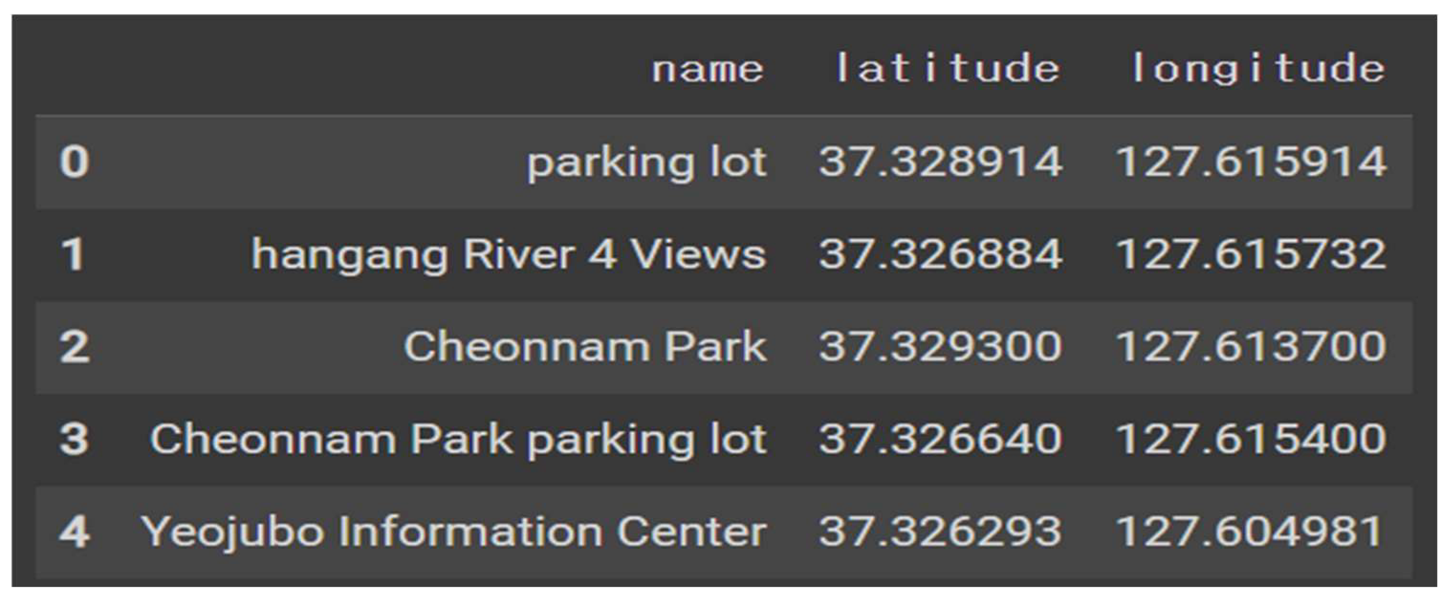The height and width of the screenshot is (605, 1449).
Task: Click hangang River 4 Views cell
Action: (509, 255)
